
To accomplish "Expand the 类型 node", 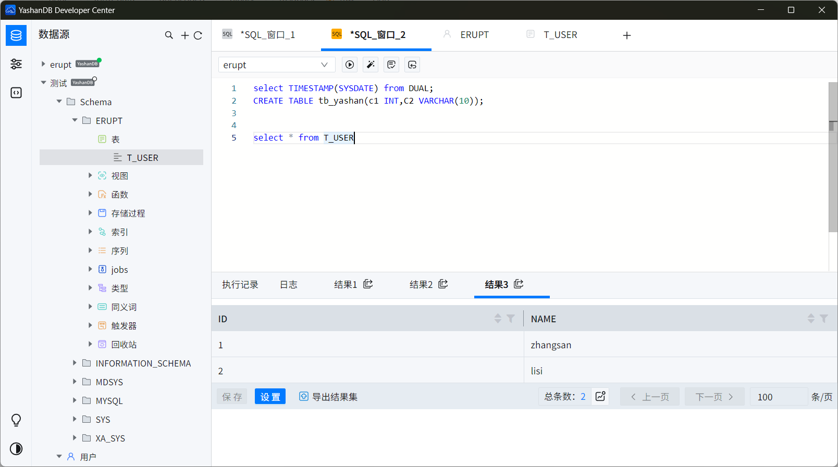I will click(90, 288).
